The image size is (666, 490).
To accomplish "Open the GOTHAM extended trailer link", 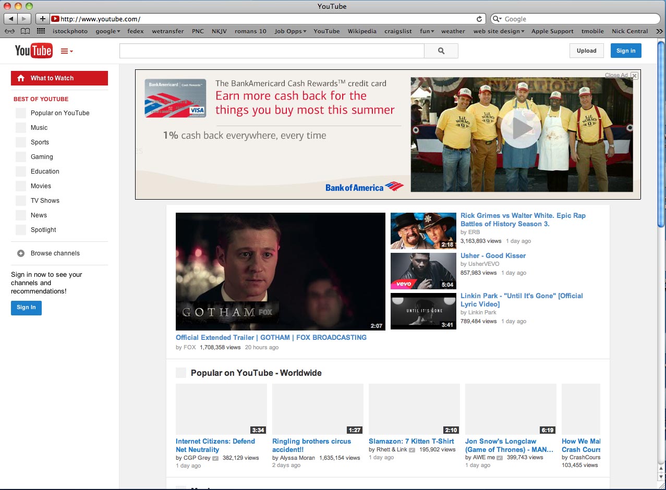I will click(x=271, y=337).
